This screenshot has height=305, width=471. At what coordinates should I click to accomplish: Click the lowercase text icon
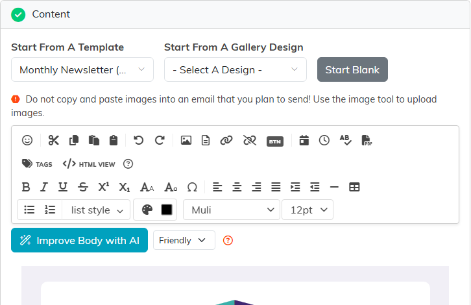[171, 187]
